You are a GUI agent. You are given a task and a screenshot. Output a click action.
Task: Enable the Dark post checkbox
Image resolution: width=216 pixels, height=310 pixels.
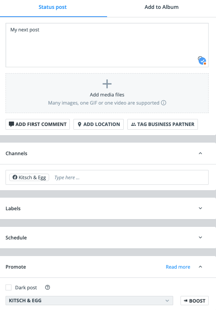coord(8,287)
